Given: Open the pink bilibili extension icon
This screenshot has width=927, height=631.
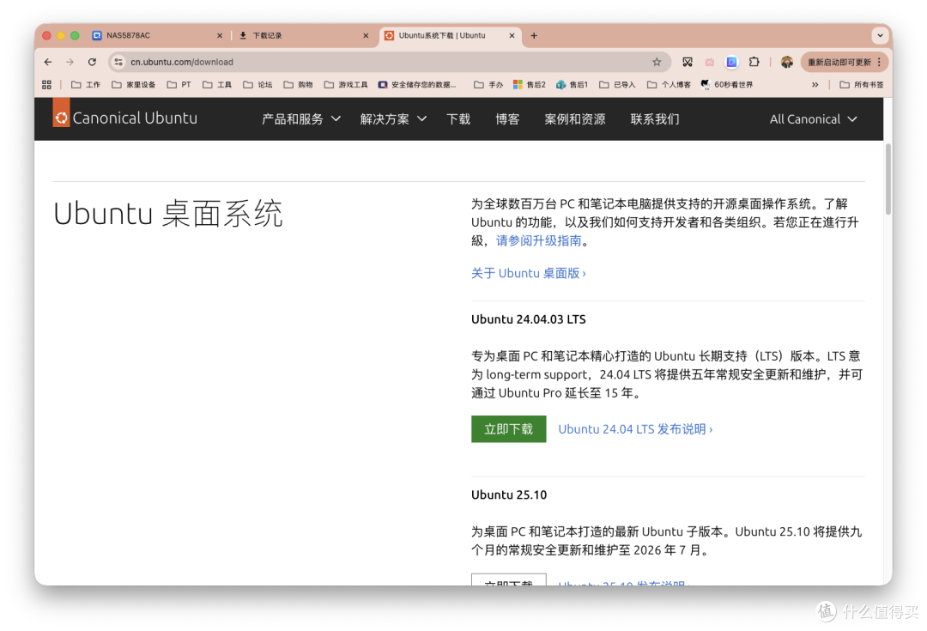Looking at the screenshot, I should tap(710, 62).
